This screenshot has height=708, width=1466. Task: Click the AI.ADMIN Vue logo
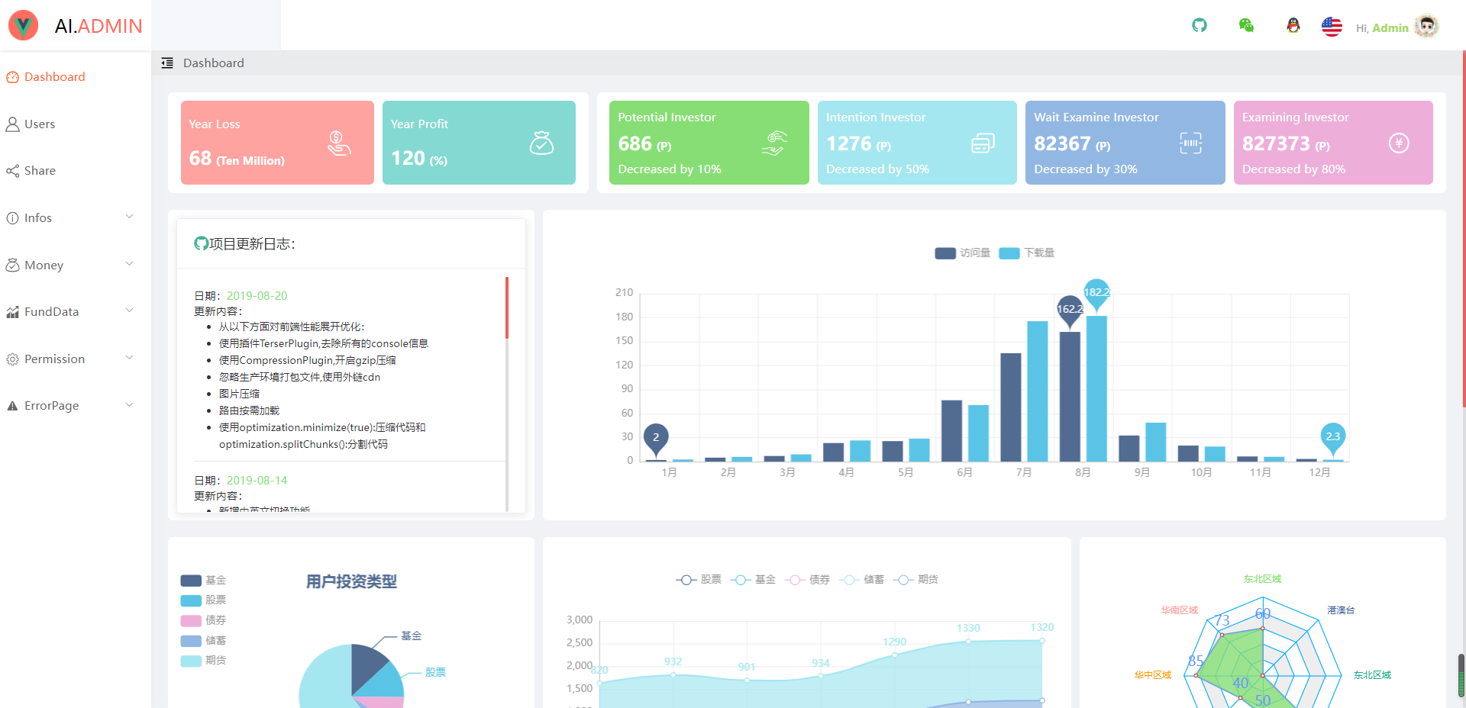pos(24,26)
